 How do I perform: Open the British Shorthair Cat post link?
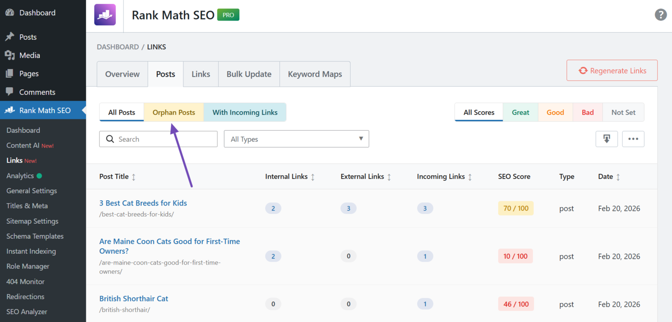coord(133,299)
